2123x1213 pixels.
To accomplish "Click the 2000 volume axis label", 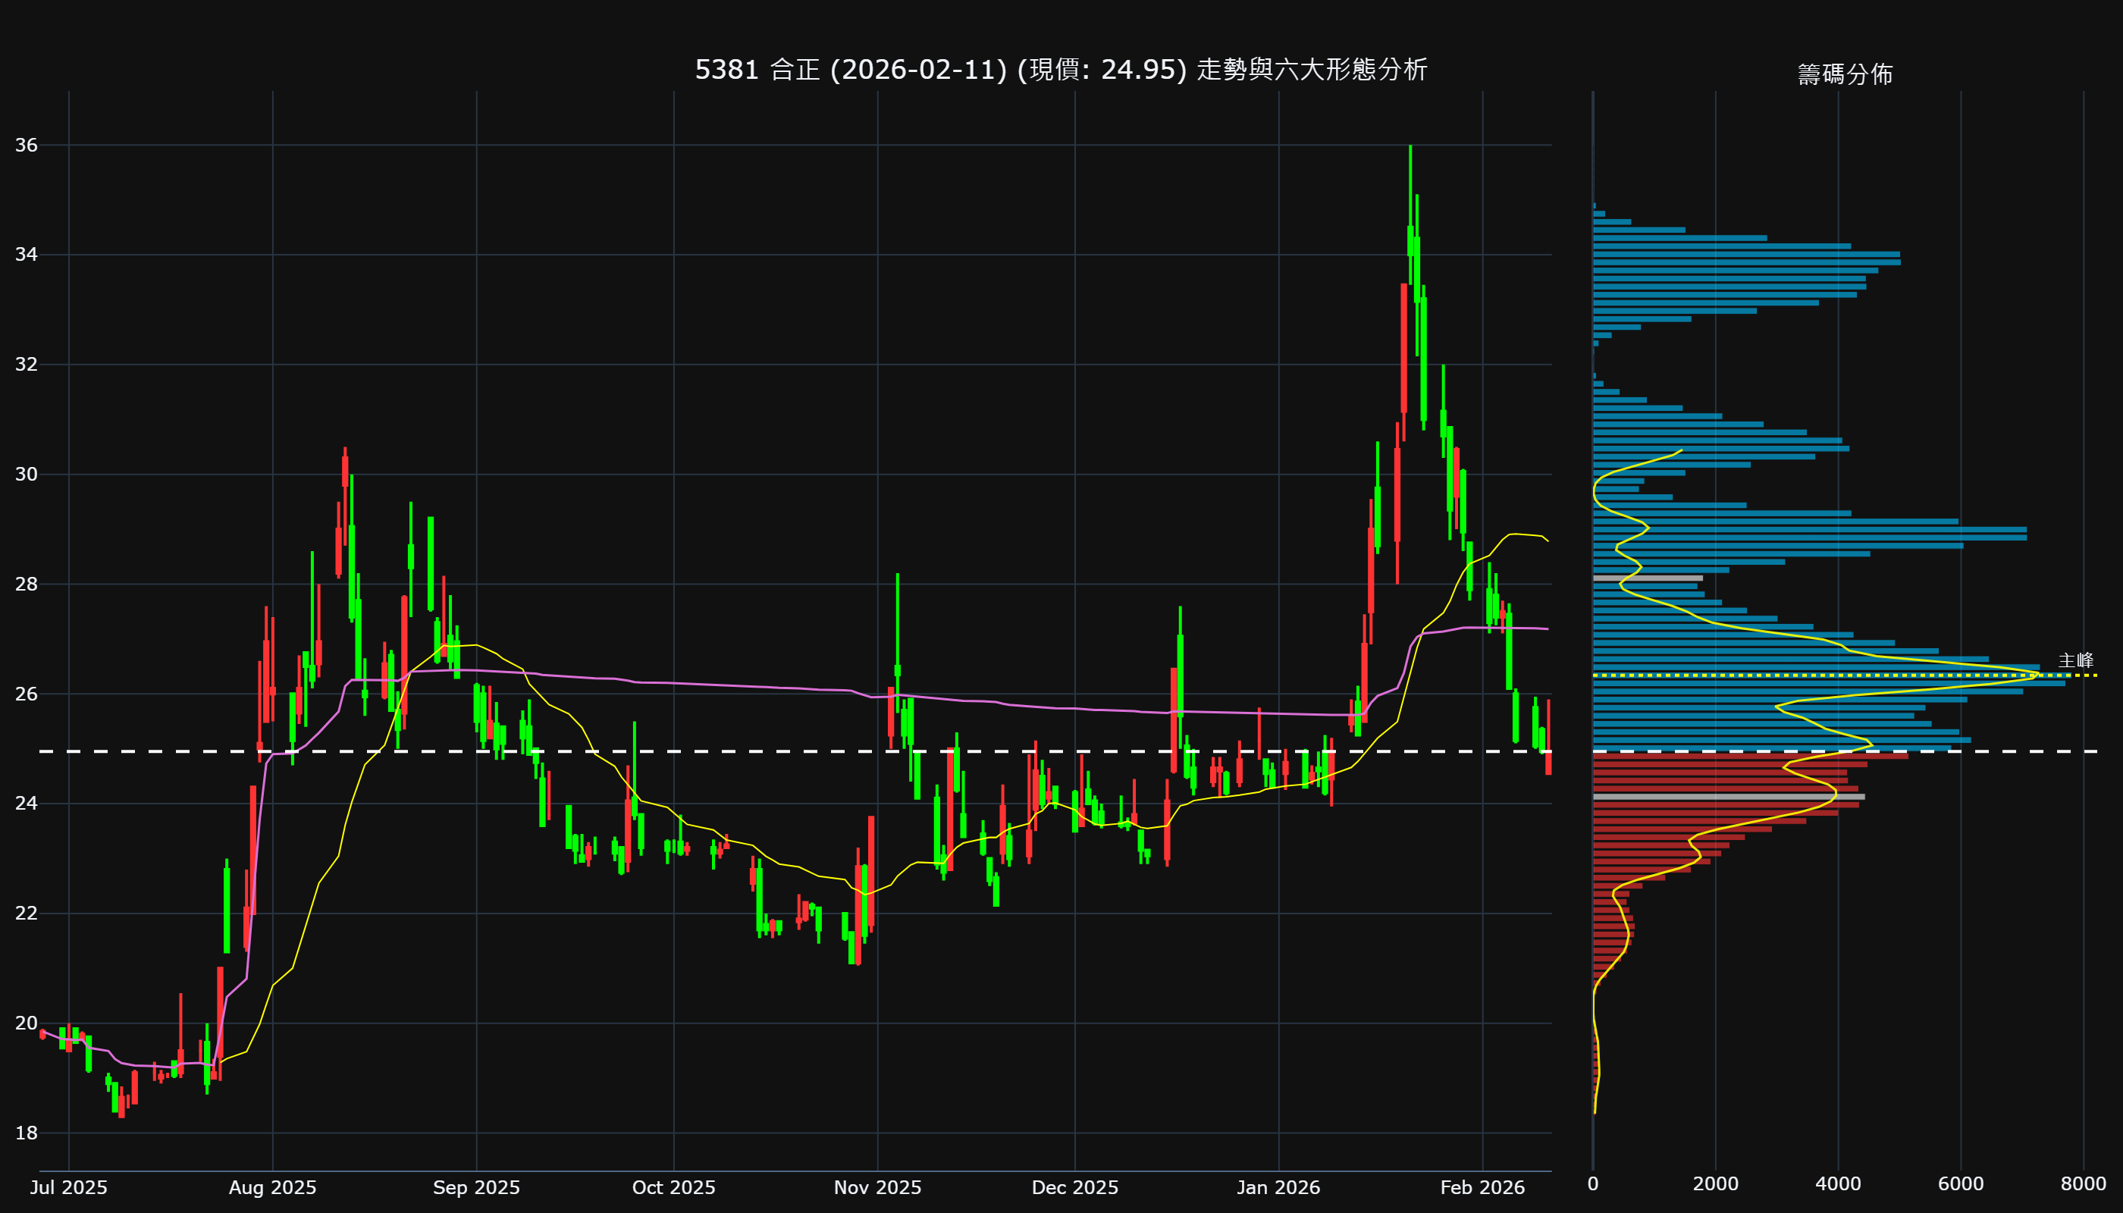I will [1716, 1184].
